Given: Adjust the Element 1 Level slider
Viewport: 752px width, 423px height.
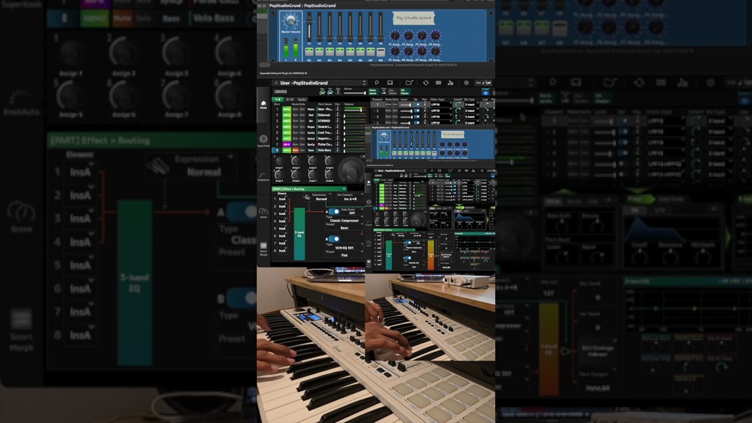Looking at the screenshot, I should pyautogui.click(x=405, y=105).
